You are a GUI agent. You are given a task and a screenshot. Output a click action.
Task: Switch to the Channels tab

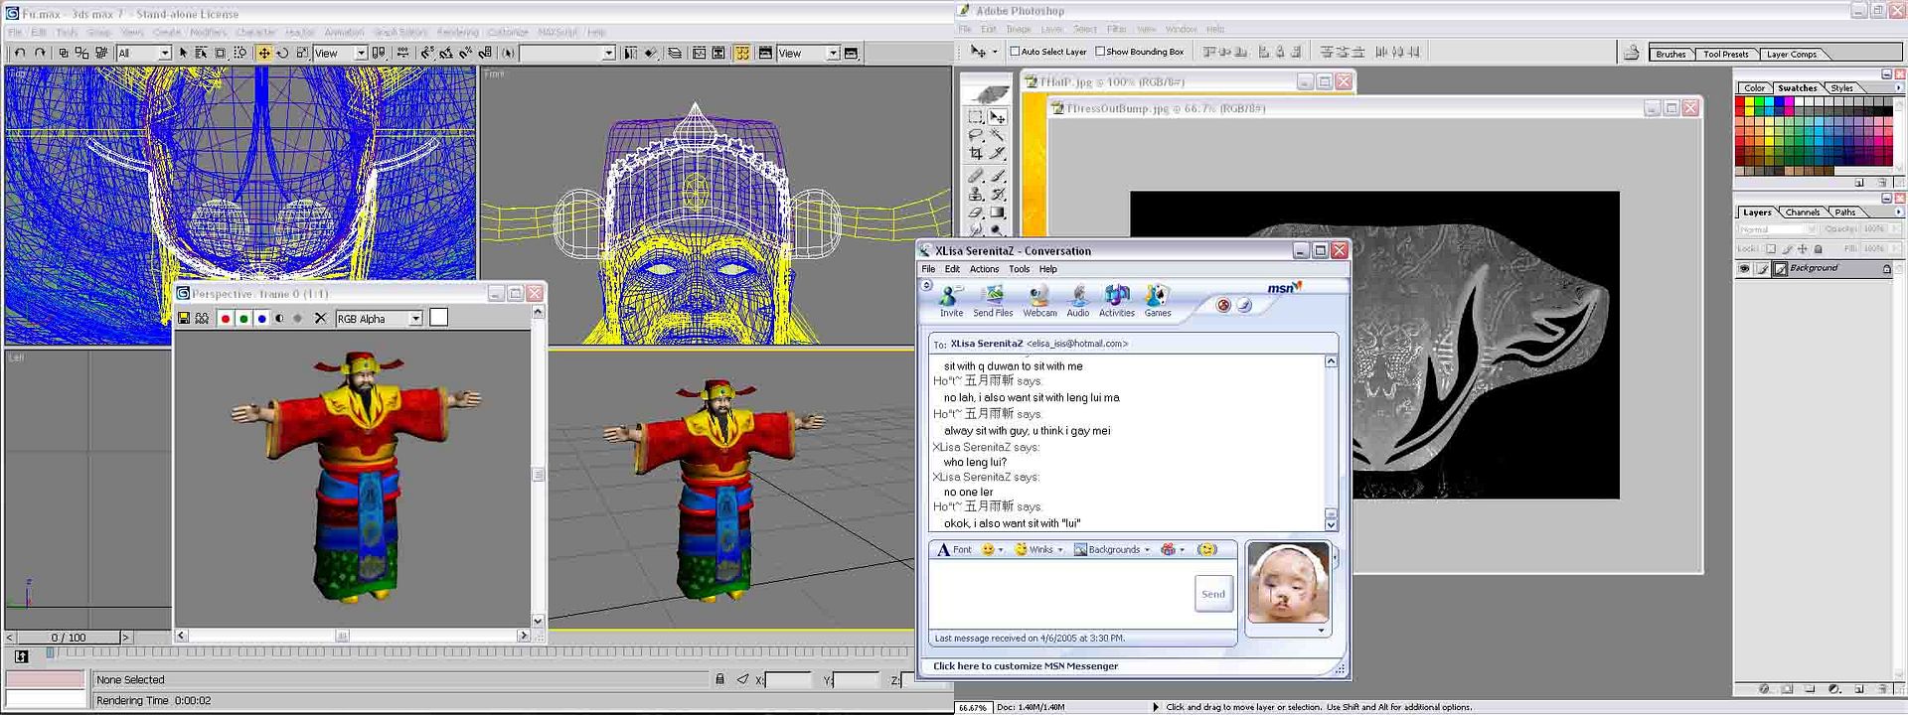(x=1802, y=213)
